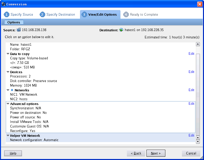Edit the Data to copy settings
Screen dimensions: 204x160
click(x=191, y=54)
